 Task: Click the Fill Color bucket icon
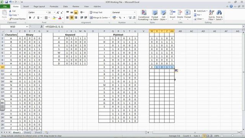tap(54, 18)
